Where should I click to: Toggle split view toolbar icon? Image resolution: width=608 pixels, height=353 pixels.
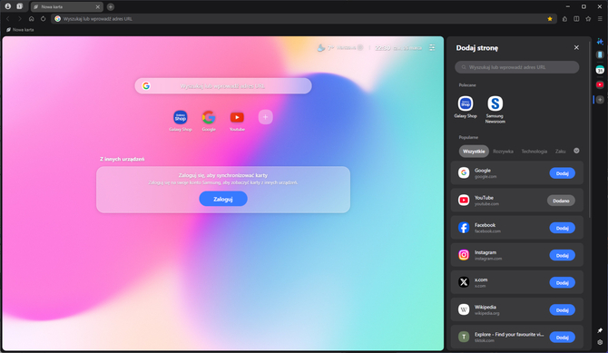point(576,19)
